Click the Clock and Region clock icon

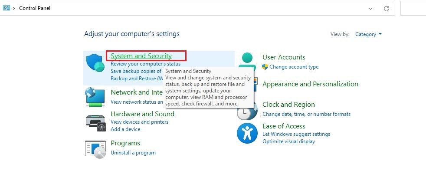point(247,111)
